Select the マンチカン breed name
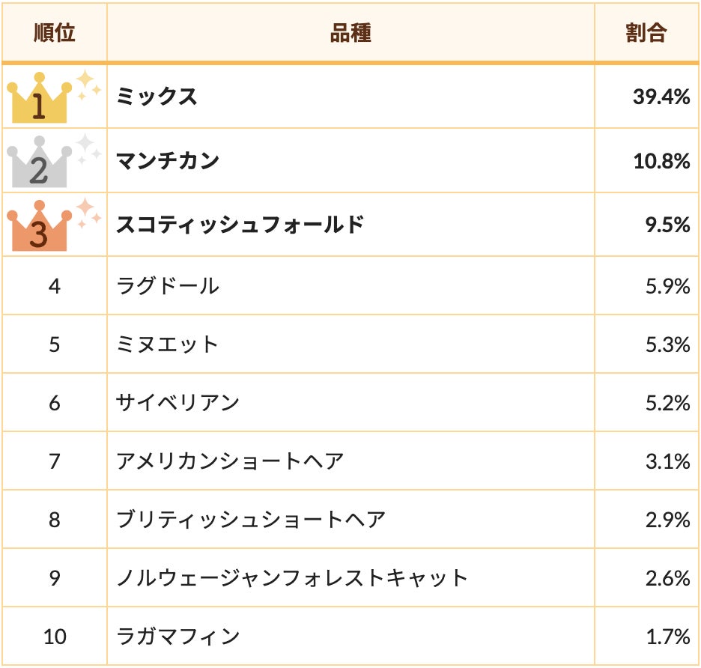Screen dimensions: 701x668 (167, 160)
